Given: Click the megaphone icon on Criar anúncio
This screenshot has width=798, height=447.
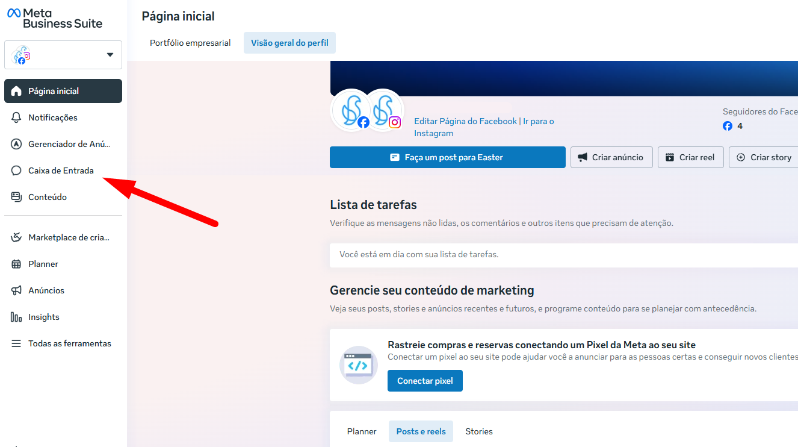Looking at the screenshot, I should pyautogui.click(x=583, y=157).
